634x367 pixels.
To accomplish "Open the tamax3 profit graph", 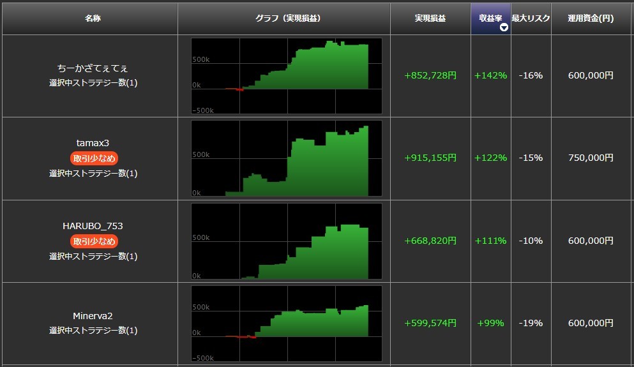I will pyautogui.click(x=286, y=158).
